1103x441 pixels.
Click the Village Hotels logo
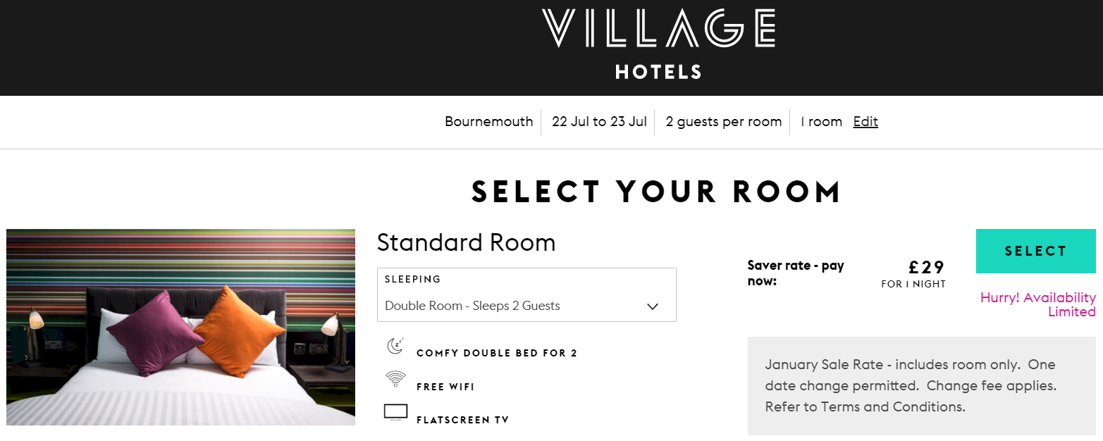(658, 44)
